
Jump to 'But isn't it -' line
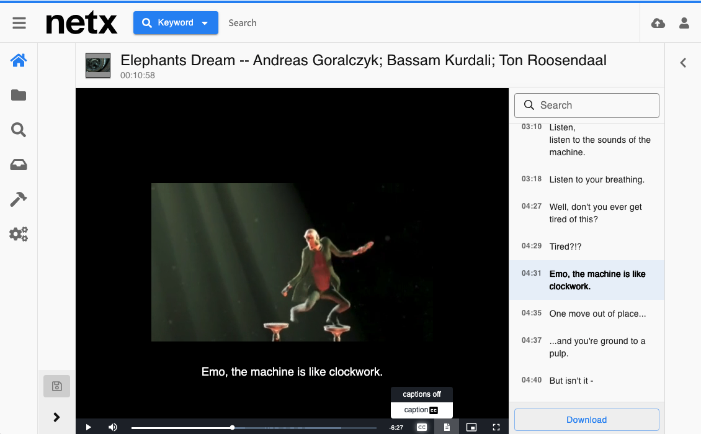coord(587,381)
